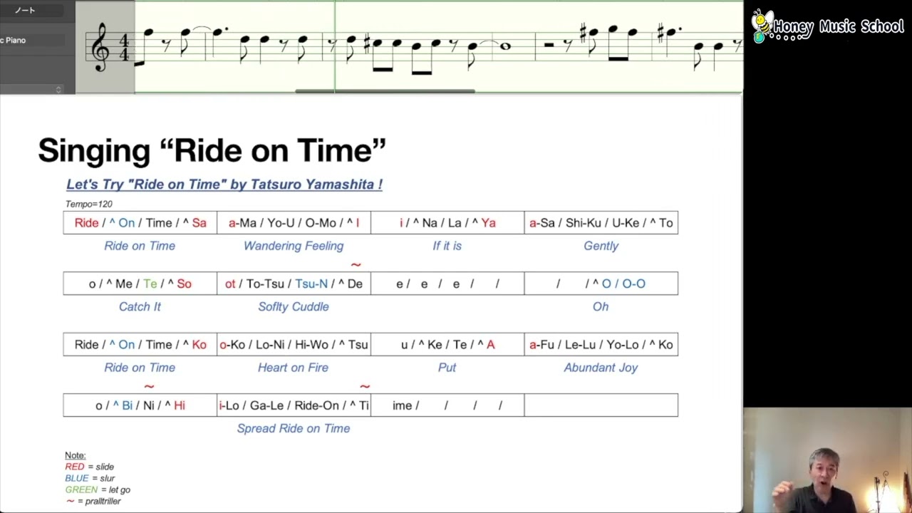Select the cell 'e / e / e /'
Viewport: 912px width, 513px height.
447,284
